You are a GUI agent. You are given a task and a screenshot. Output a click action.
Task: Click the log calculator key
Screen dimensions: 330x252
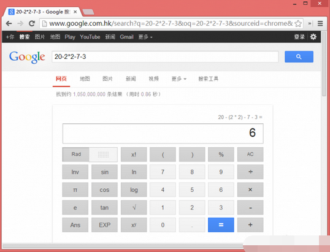(x=134, y=189)
